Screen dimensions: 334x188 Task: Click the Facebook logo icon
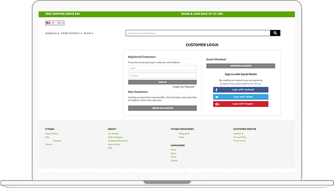(216, 90)
